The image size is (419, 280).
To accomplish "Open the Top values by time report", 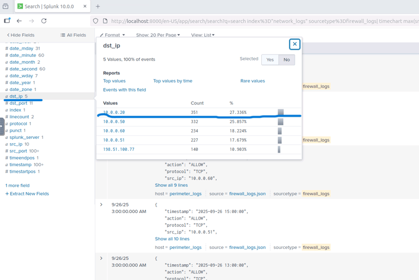I will pyautogui.click(x=172, y=81).
